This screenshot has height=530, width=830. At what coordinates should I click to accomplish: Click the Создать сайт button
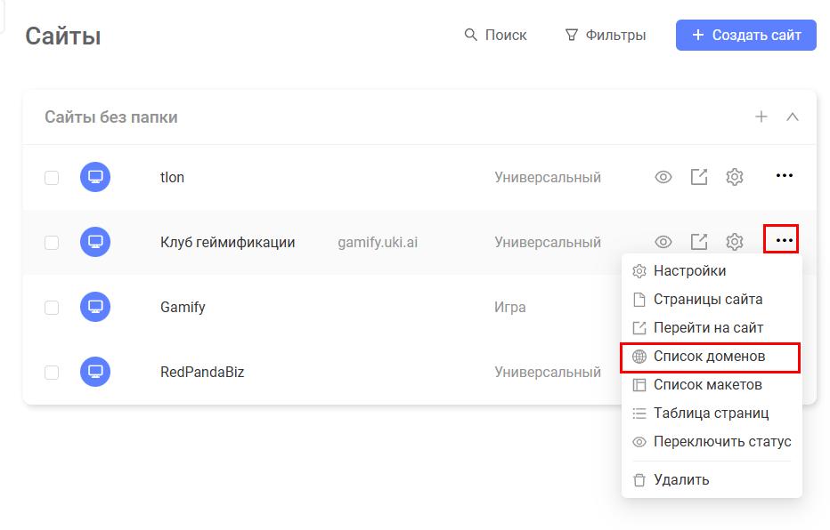[745, 36]
